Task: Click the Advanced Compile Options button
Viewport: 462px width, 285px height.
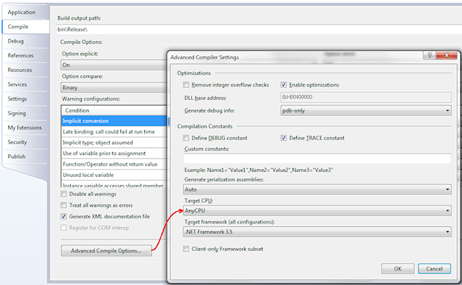Action: (106, 250)
